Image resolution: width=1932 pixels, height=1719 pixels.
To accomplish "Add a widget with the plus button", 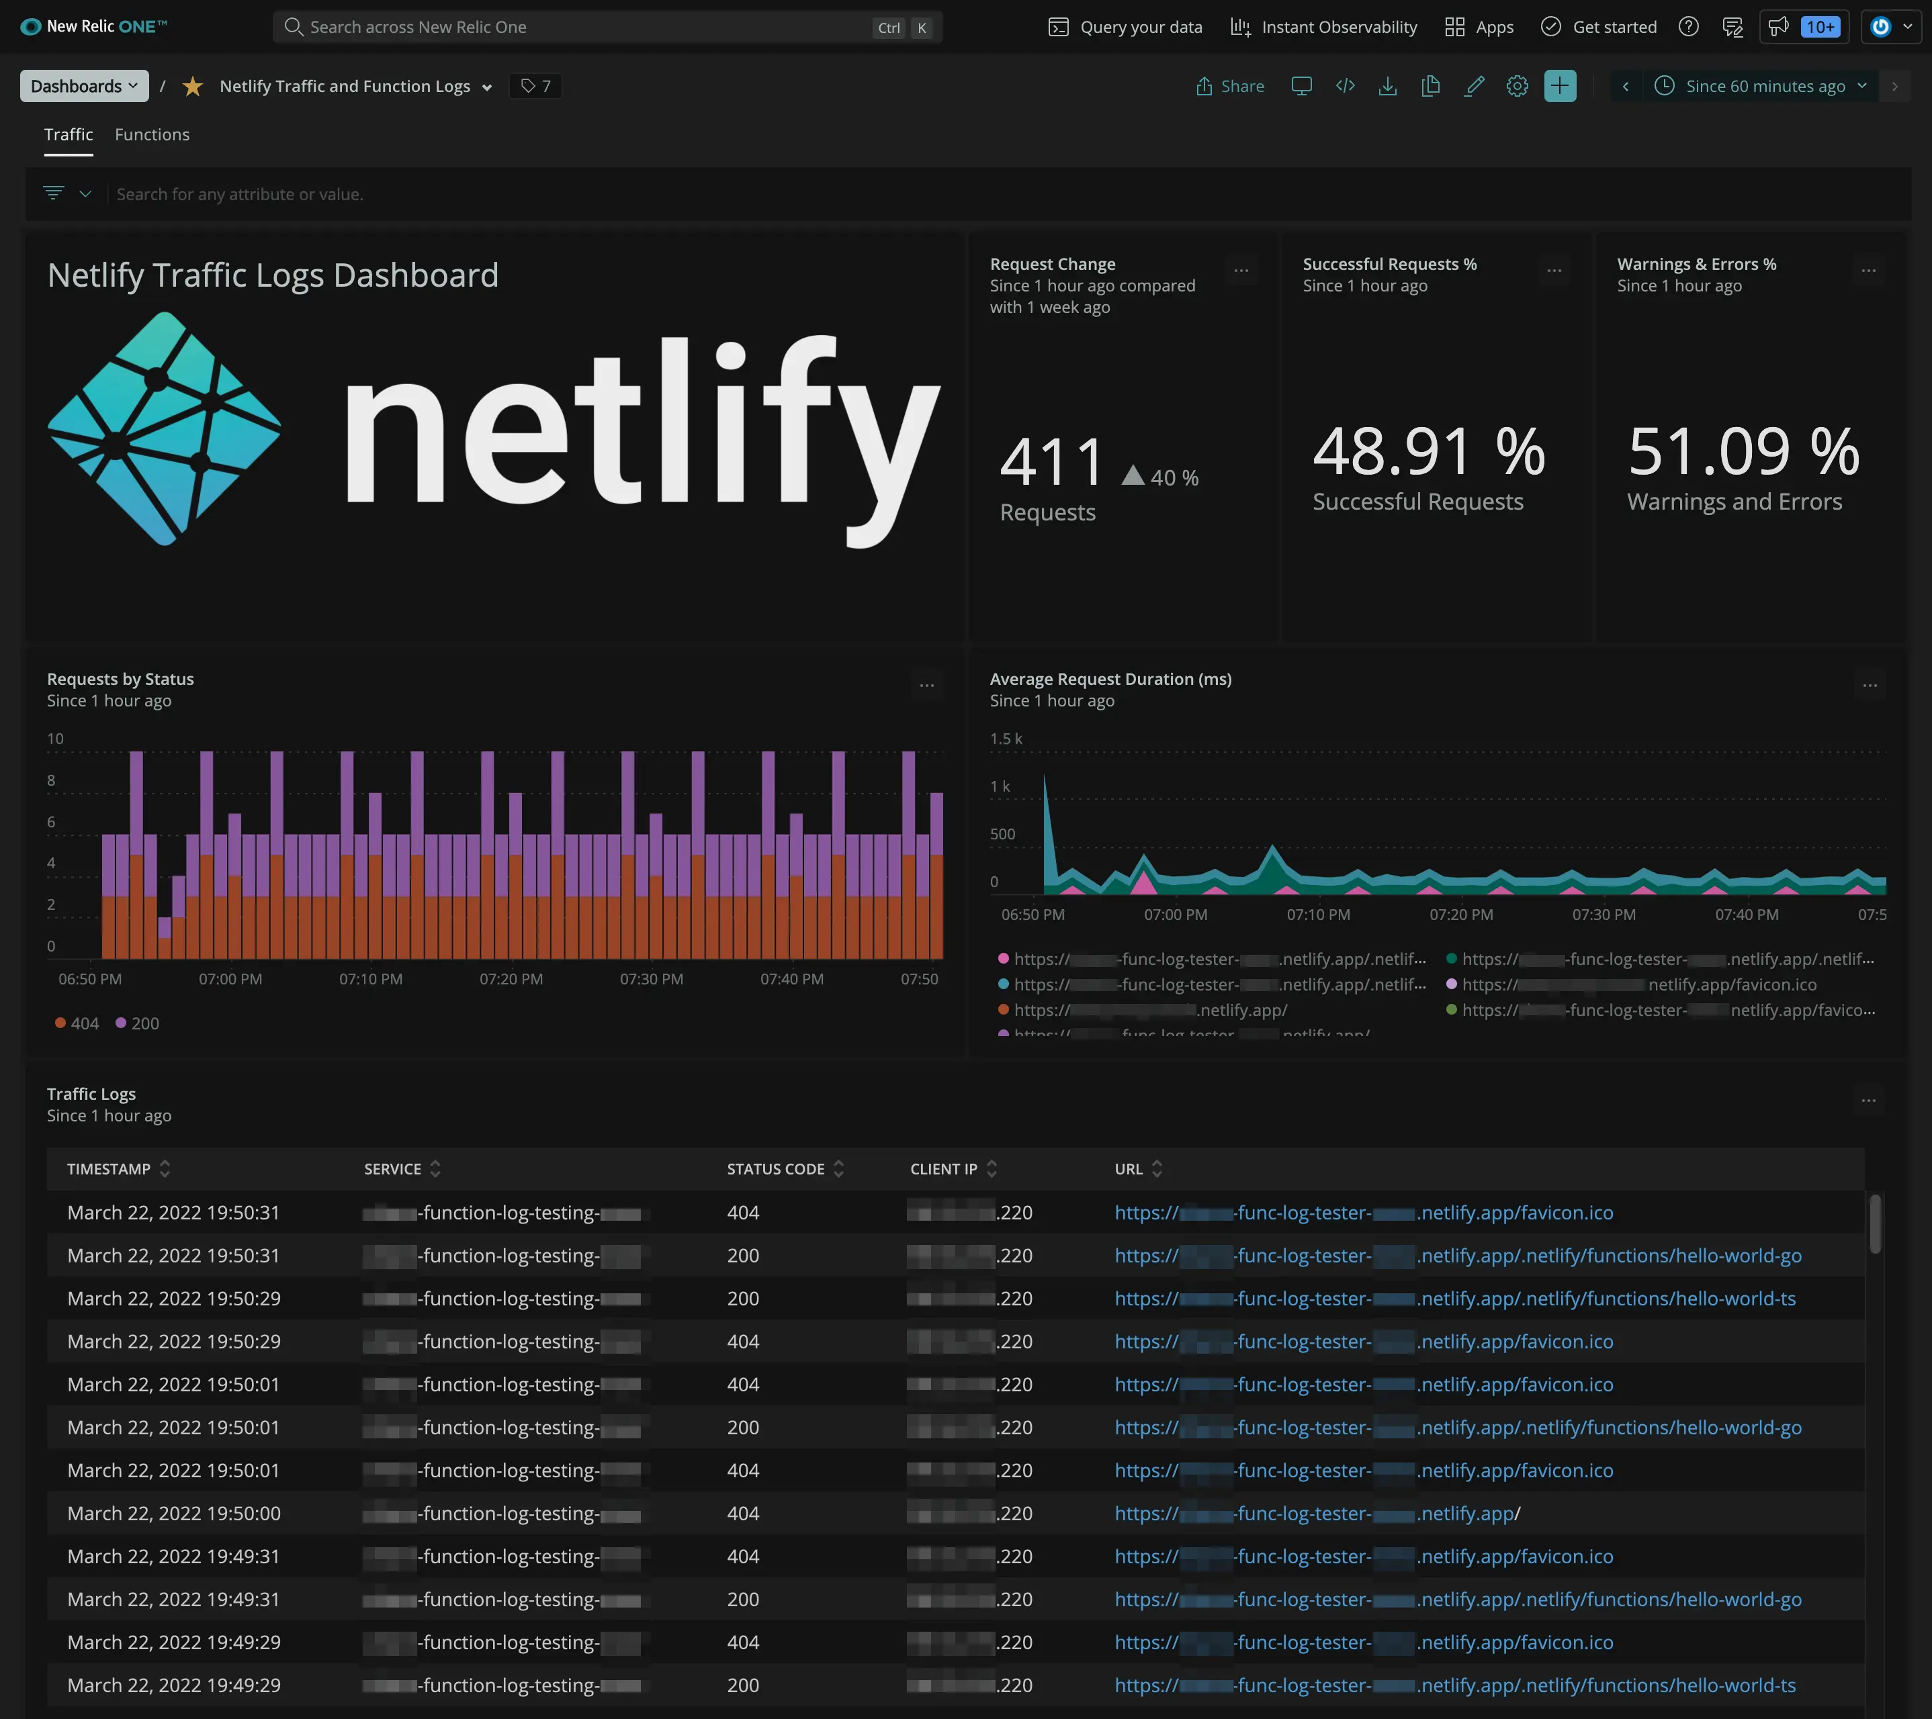I will click(1560, 86).
